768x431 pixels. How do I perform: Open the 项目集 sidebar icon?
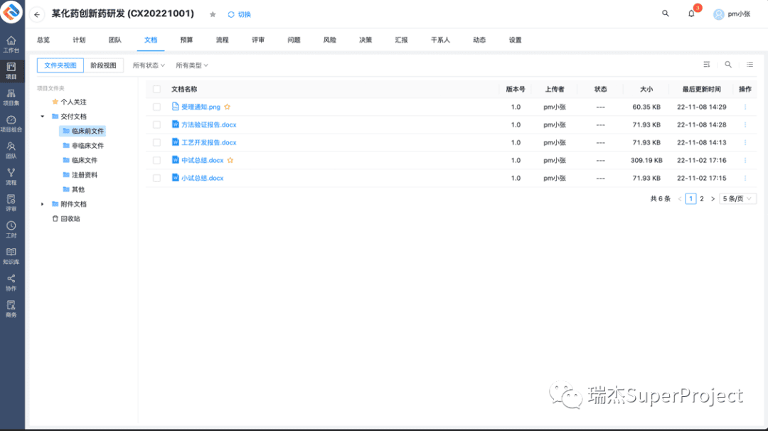click(11, 97)
